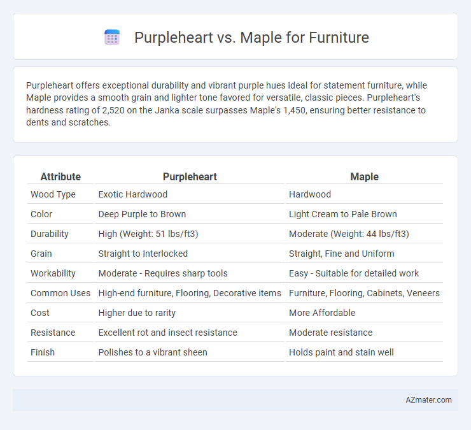Screen dimensions: 471x430
Task: Click 'High (Weight: 51 lbs/ft3)' cell
Action: coord(148,234)
